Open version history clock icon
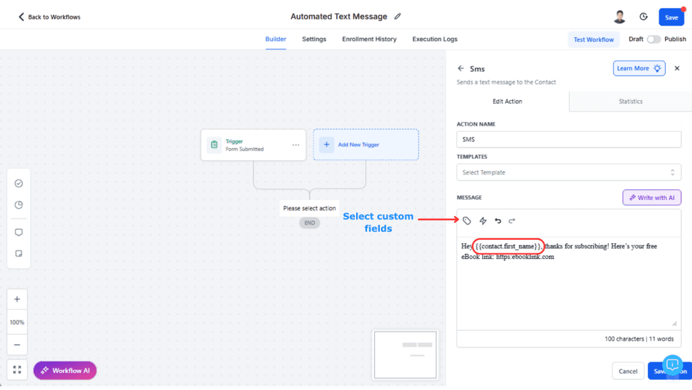 (644, 17)
